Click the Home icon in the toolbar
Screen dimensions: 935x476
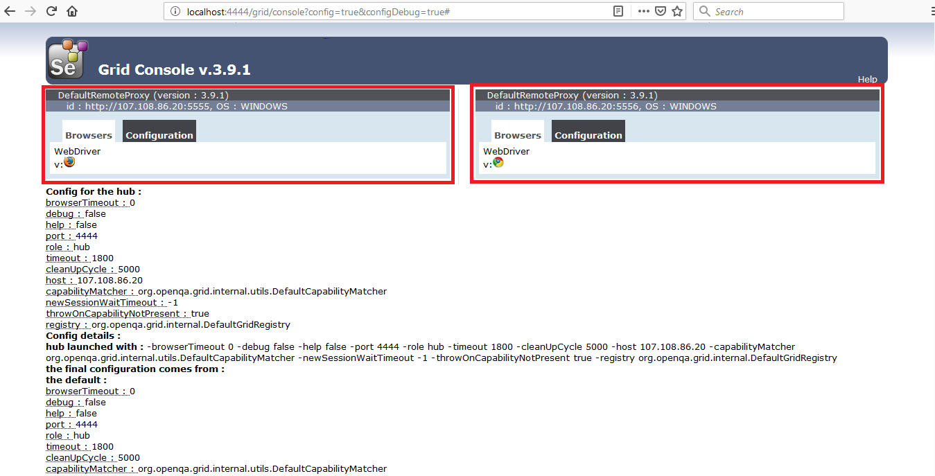(x=72, y=10)
